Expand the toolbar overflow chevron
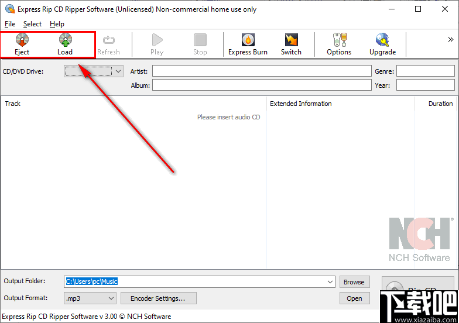 [x=451, y=40]
